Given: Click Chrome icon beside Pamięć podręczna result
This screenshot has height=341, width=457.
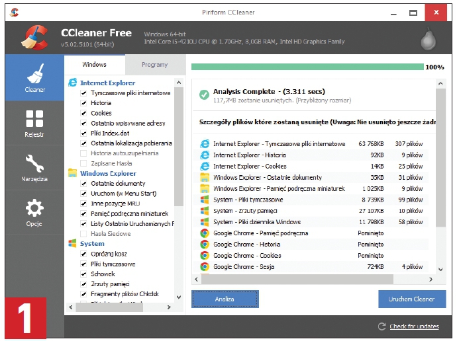Looking at the screenshot, I should tap(205, 233).
